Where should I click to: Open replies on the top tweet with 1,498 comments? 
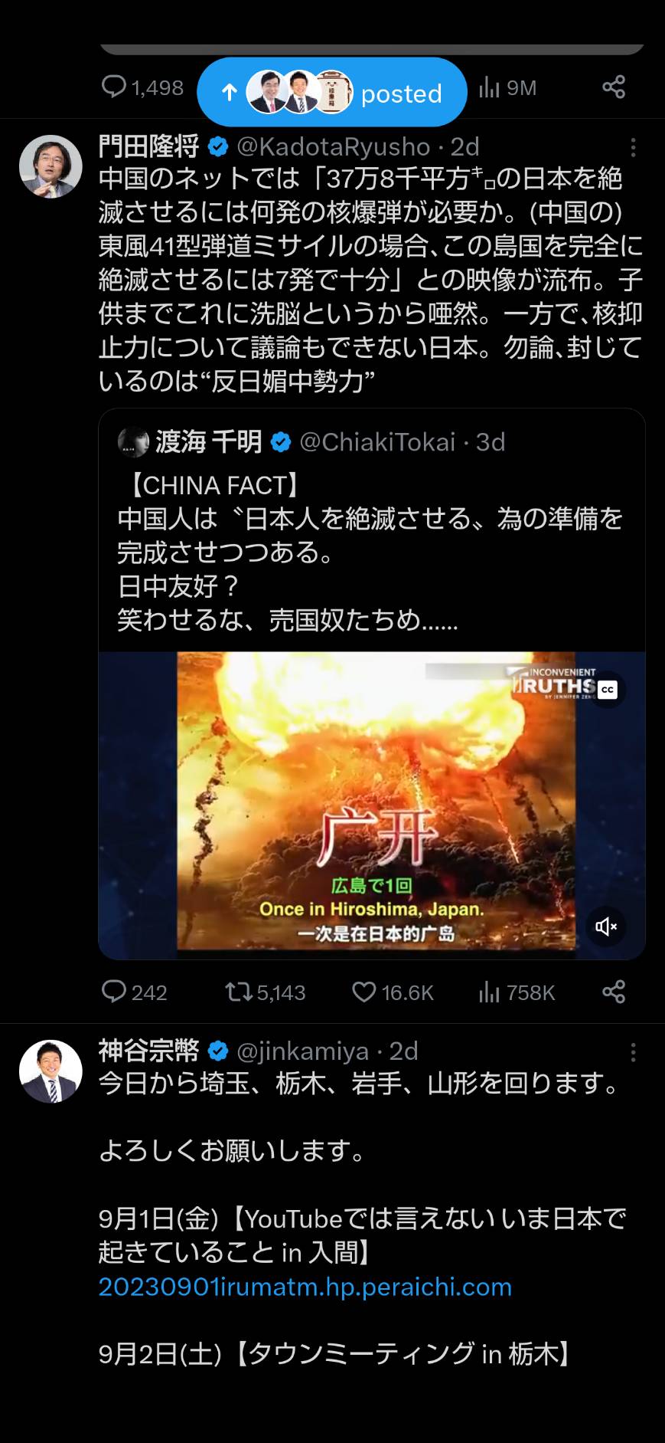142,87
